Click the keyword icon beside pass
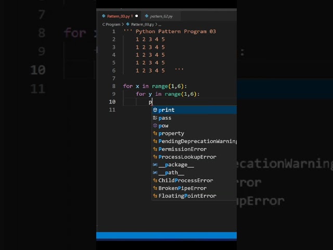Image resolution: width=333 pixels, height=250 pixels. 155,118
